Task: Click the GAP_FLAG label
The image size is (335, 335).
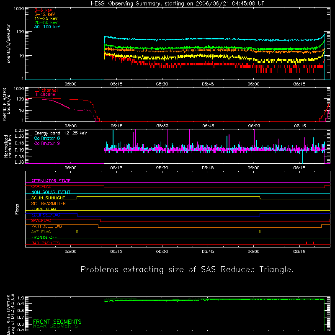Action: (41, 186)
